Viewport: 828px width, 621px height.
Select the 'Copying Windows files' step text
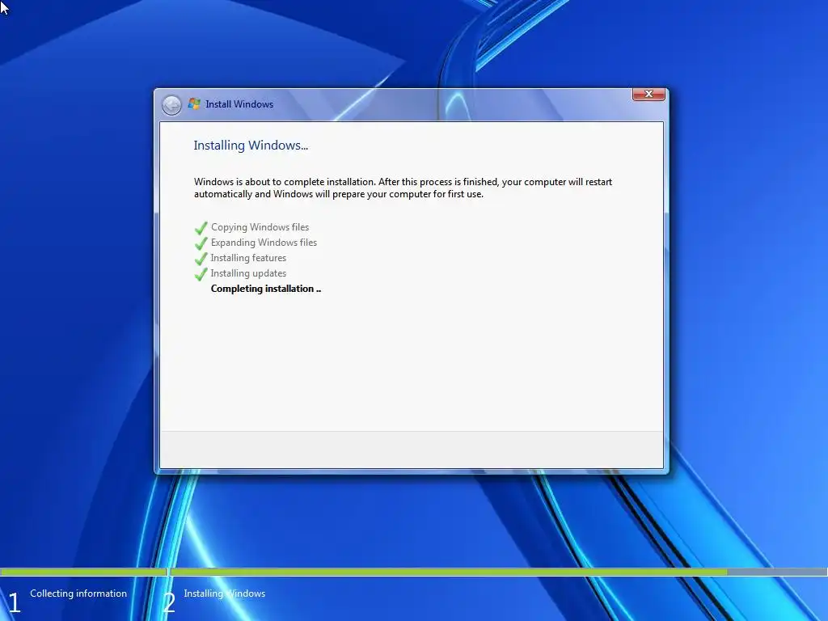tap(260, 227)
